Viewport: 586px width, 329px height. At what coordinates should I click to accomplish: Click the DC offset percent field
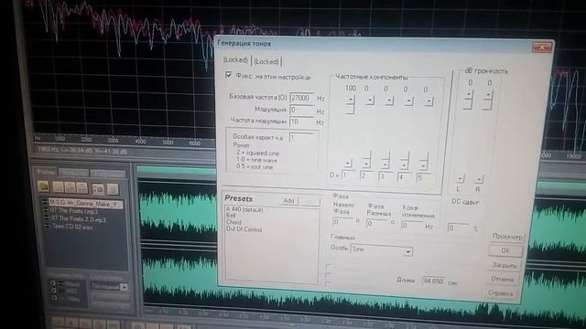[x=458, y=228]
